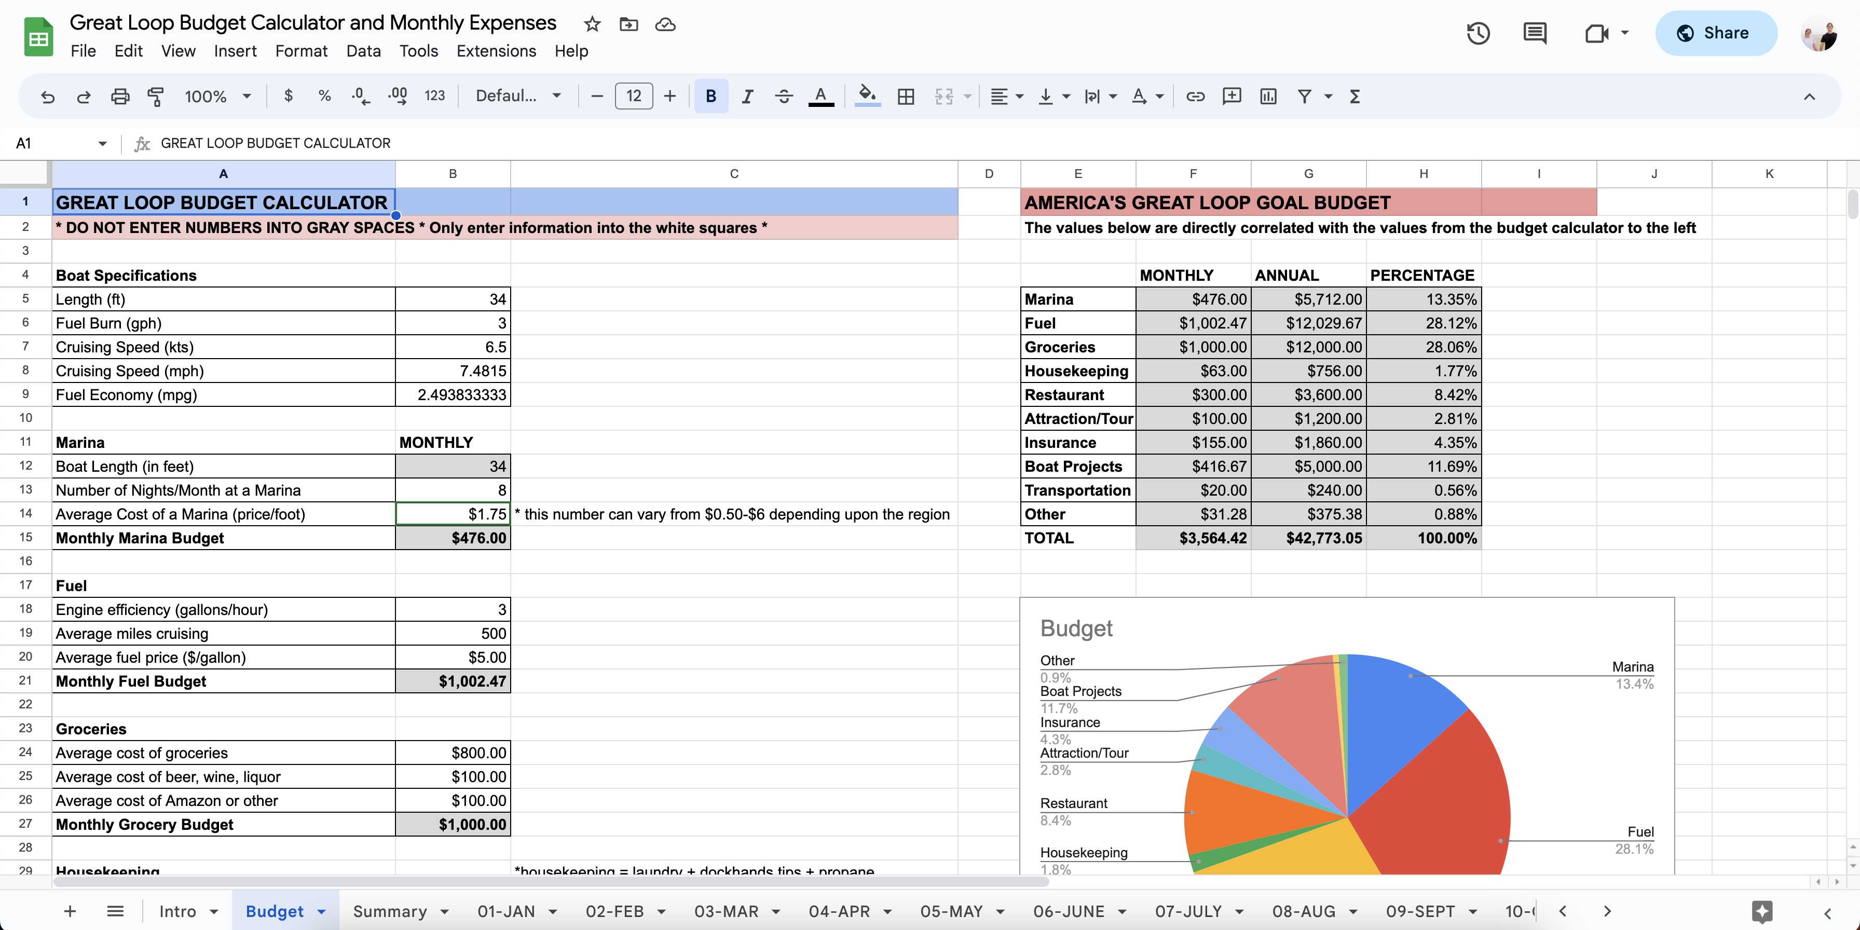Toggle bold formatting button
This screenshot has width=1860, height=930.
click(710, 96)
